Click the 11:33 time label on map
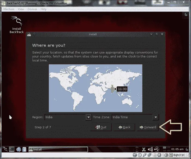The image size is (191, 159). pos(122,89)
